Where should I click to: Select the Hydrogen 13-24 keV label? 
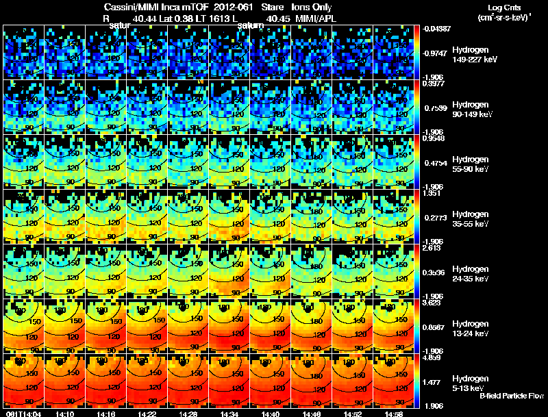(471, 329)
